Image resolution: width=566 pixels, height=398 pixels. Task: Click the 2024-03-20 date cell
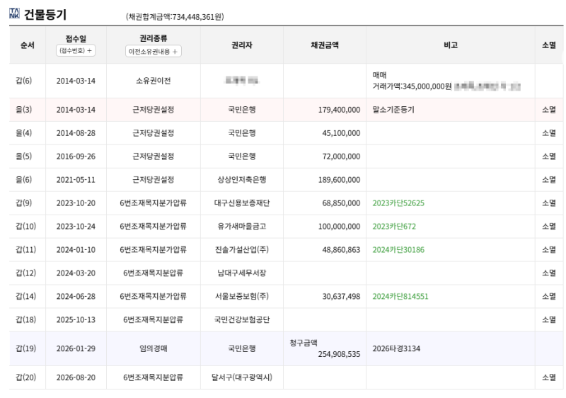tap(76, 273)
